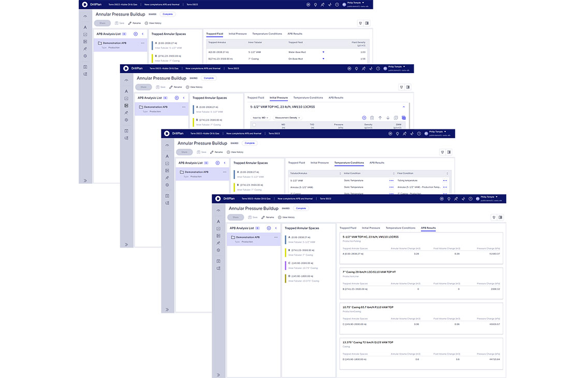Open the underlined APB Results tab
Viewport: 585px width, 378px height.
click(x=428, y=228)
